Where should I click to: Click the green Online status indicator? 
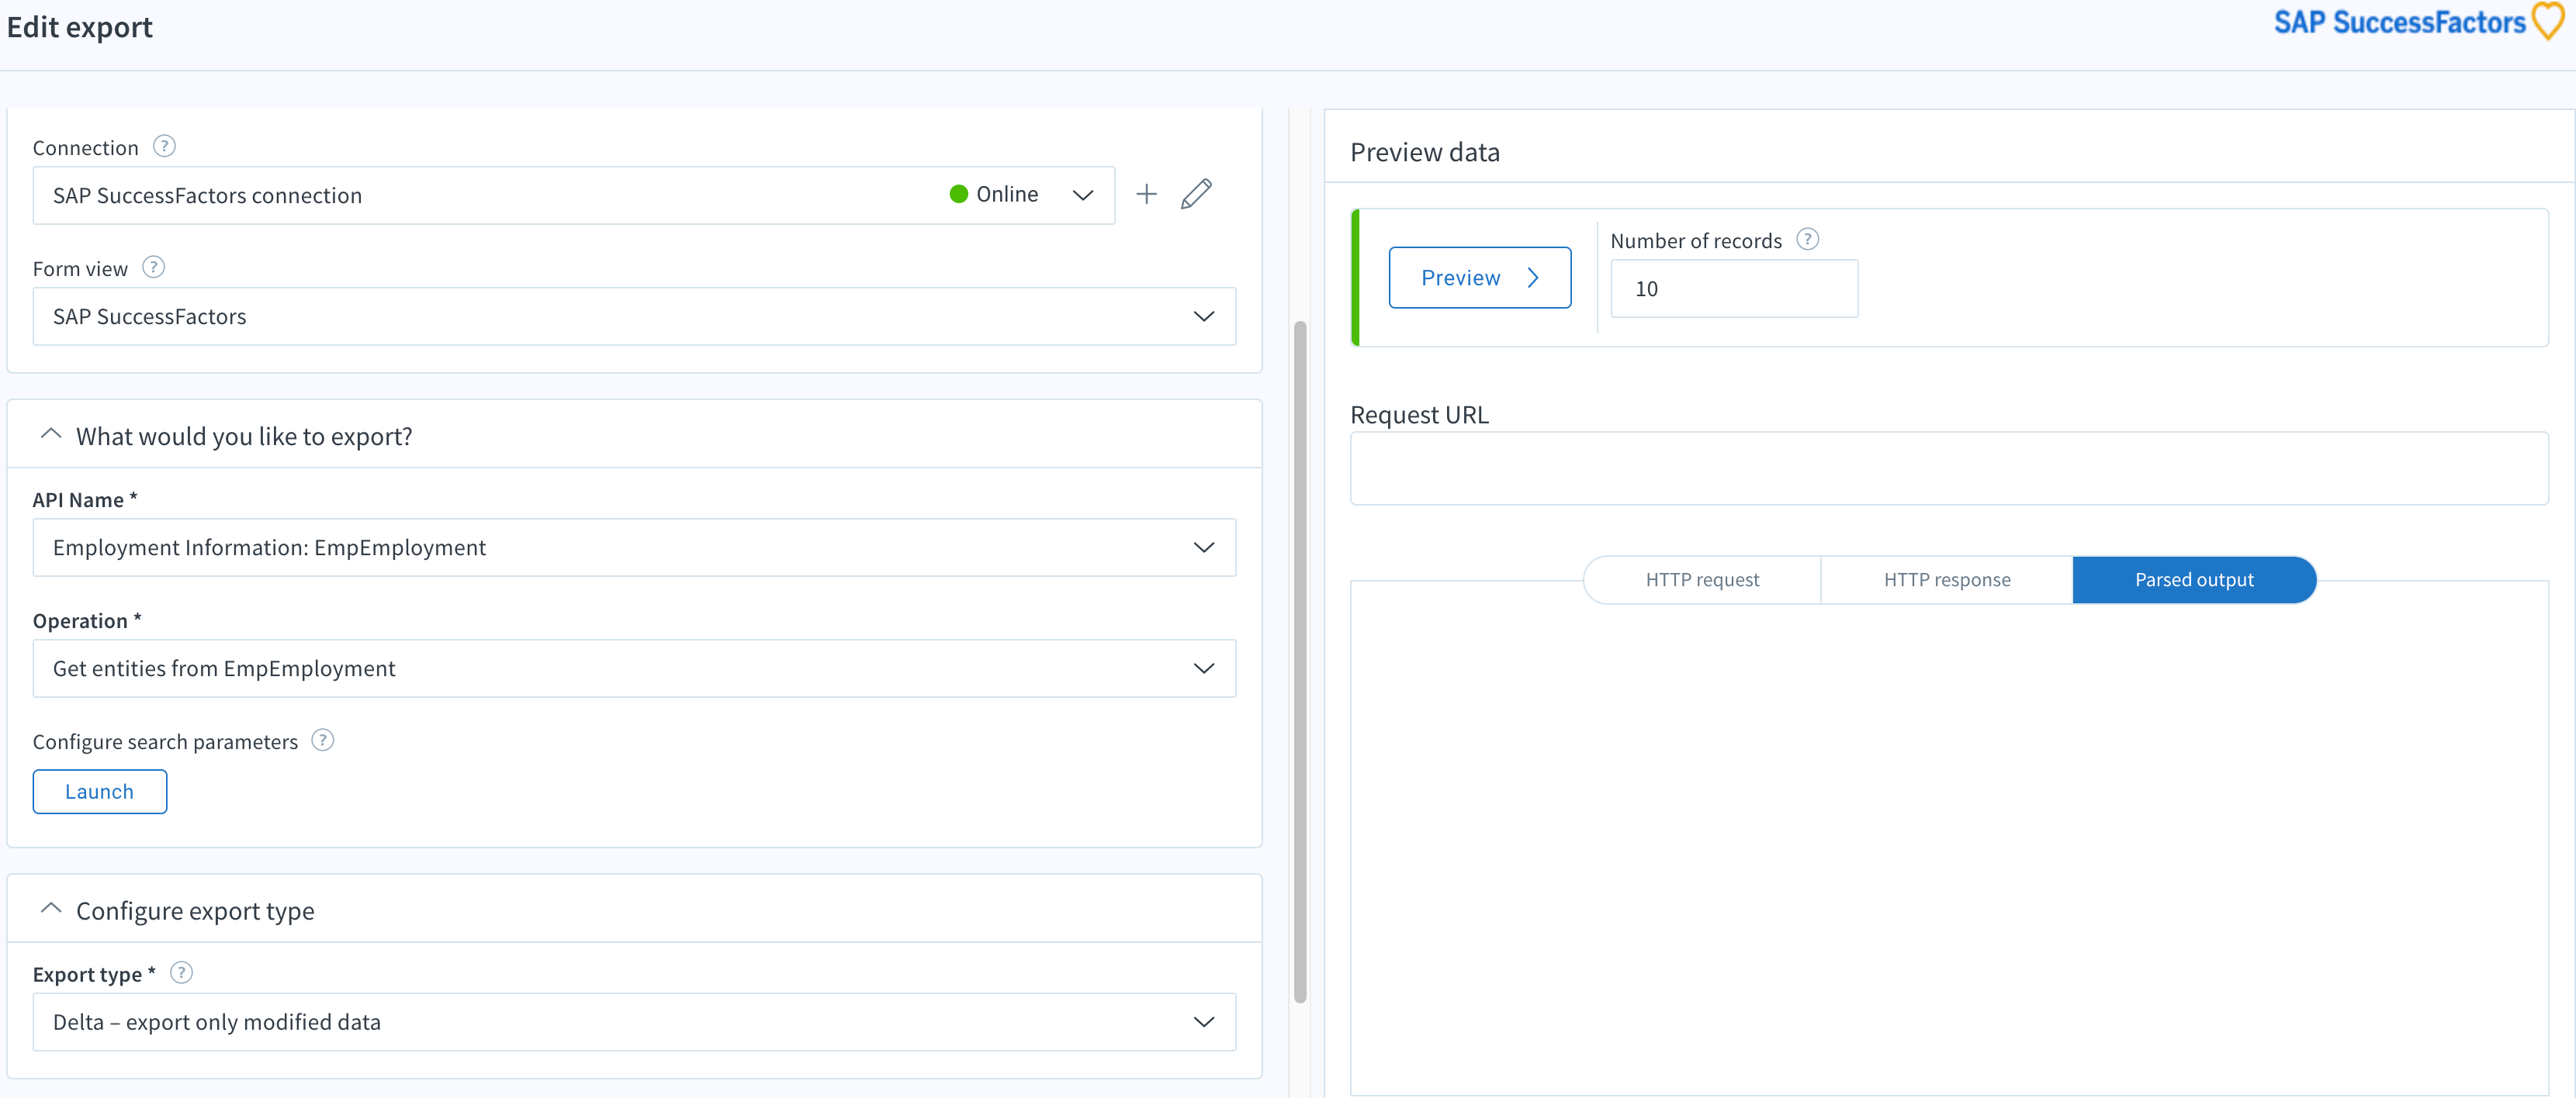point(958,194)
